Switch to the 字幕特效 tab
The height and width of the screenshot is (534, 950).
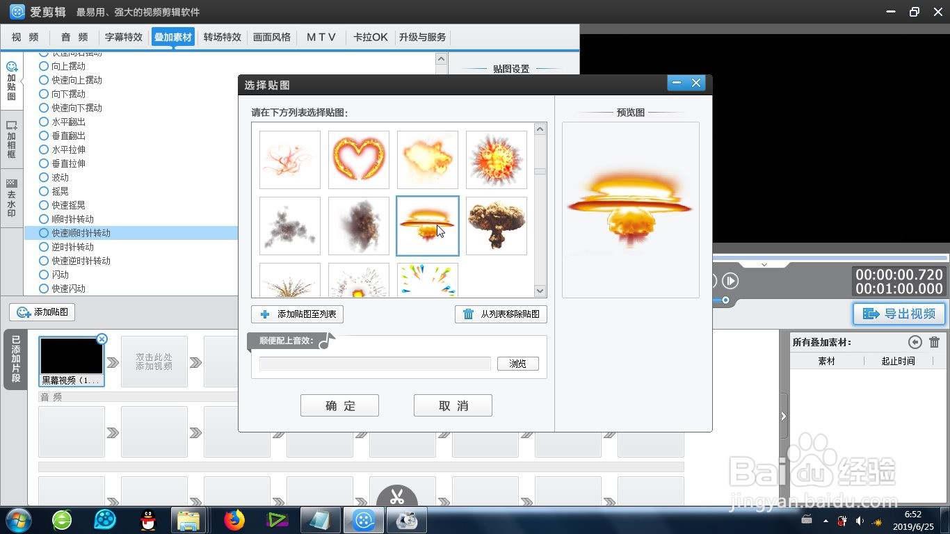(x=124, y=38)
